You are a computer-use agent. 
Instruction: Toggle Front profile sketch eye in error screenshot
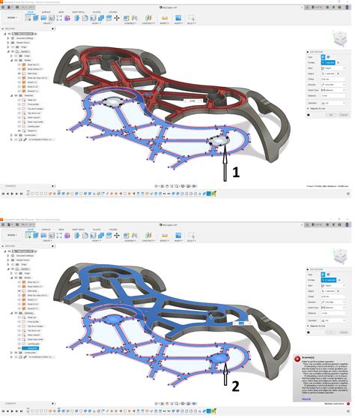tap(19, 322)
